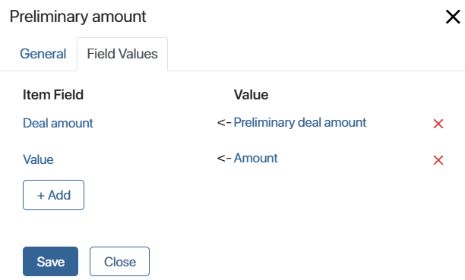Screen dimensions: 465x280
Task: Click the Value column header
Action: [251, 95]
